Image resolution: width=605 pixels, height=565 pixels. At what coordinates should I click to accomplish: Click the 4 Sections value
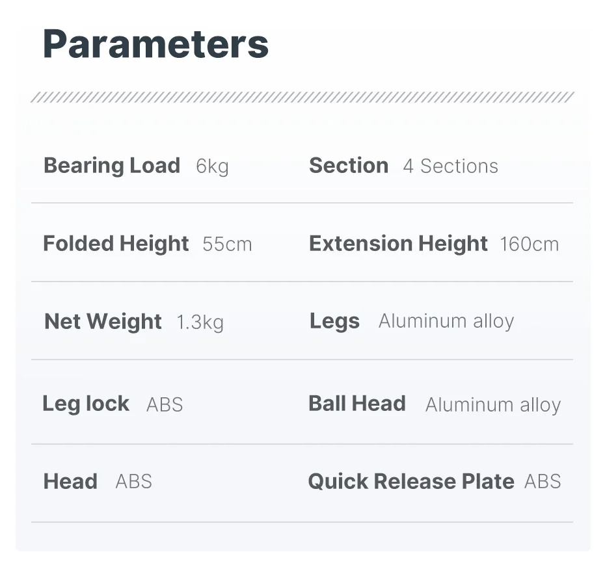click(x=450, y=166)
